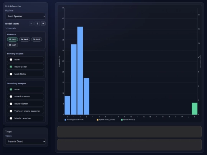The height and width of the screenshot is (155, 207).
Task: Choose 'none' as primary weapon
Action: [25, 60]
